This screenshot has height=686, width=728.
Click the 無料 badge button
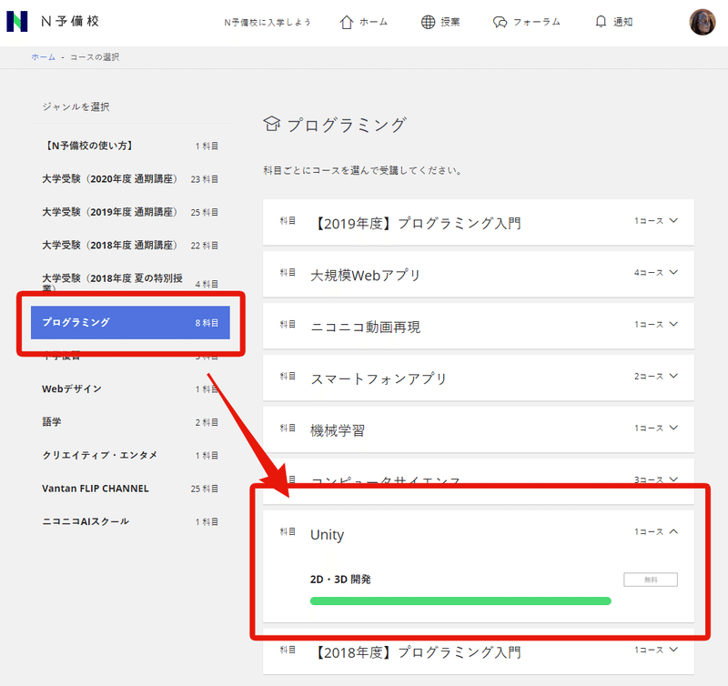click(651, 580)
